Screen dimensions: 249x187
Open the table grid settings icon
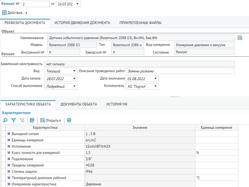point(32,120)
